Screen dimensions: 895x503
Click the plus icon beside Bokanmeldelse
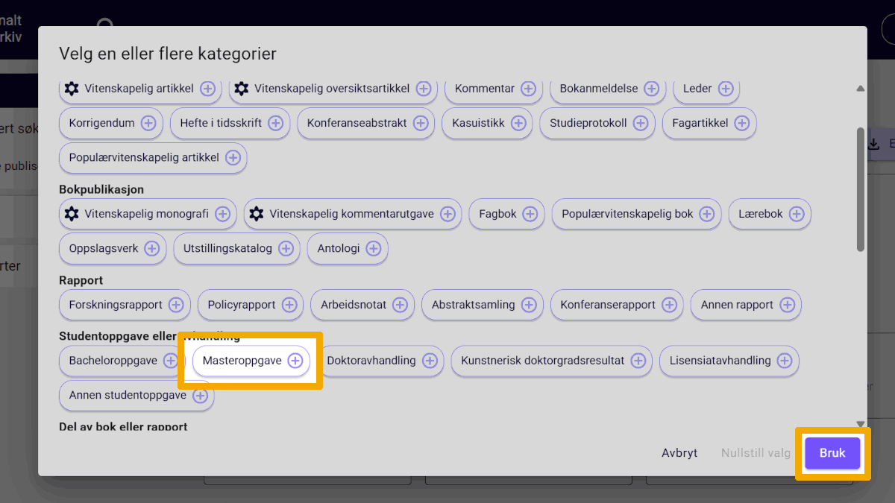652,89
